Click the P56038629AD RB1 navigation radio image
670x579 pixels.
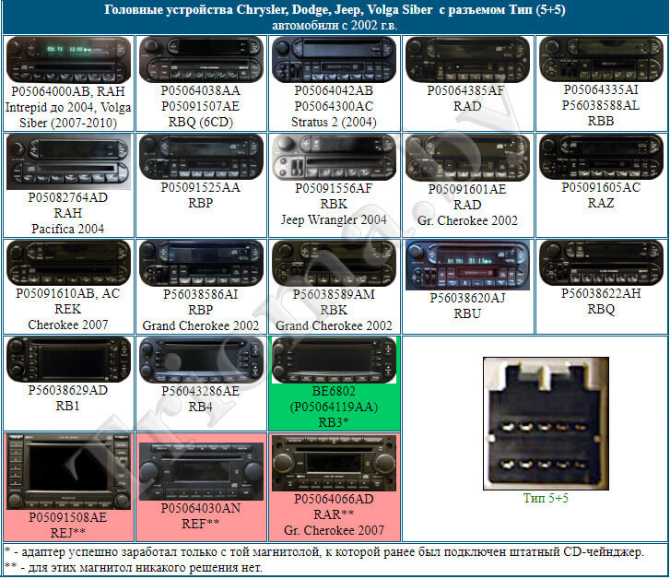(68, 360)
